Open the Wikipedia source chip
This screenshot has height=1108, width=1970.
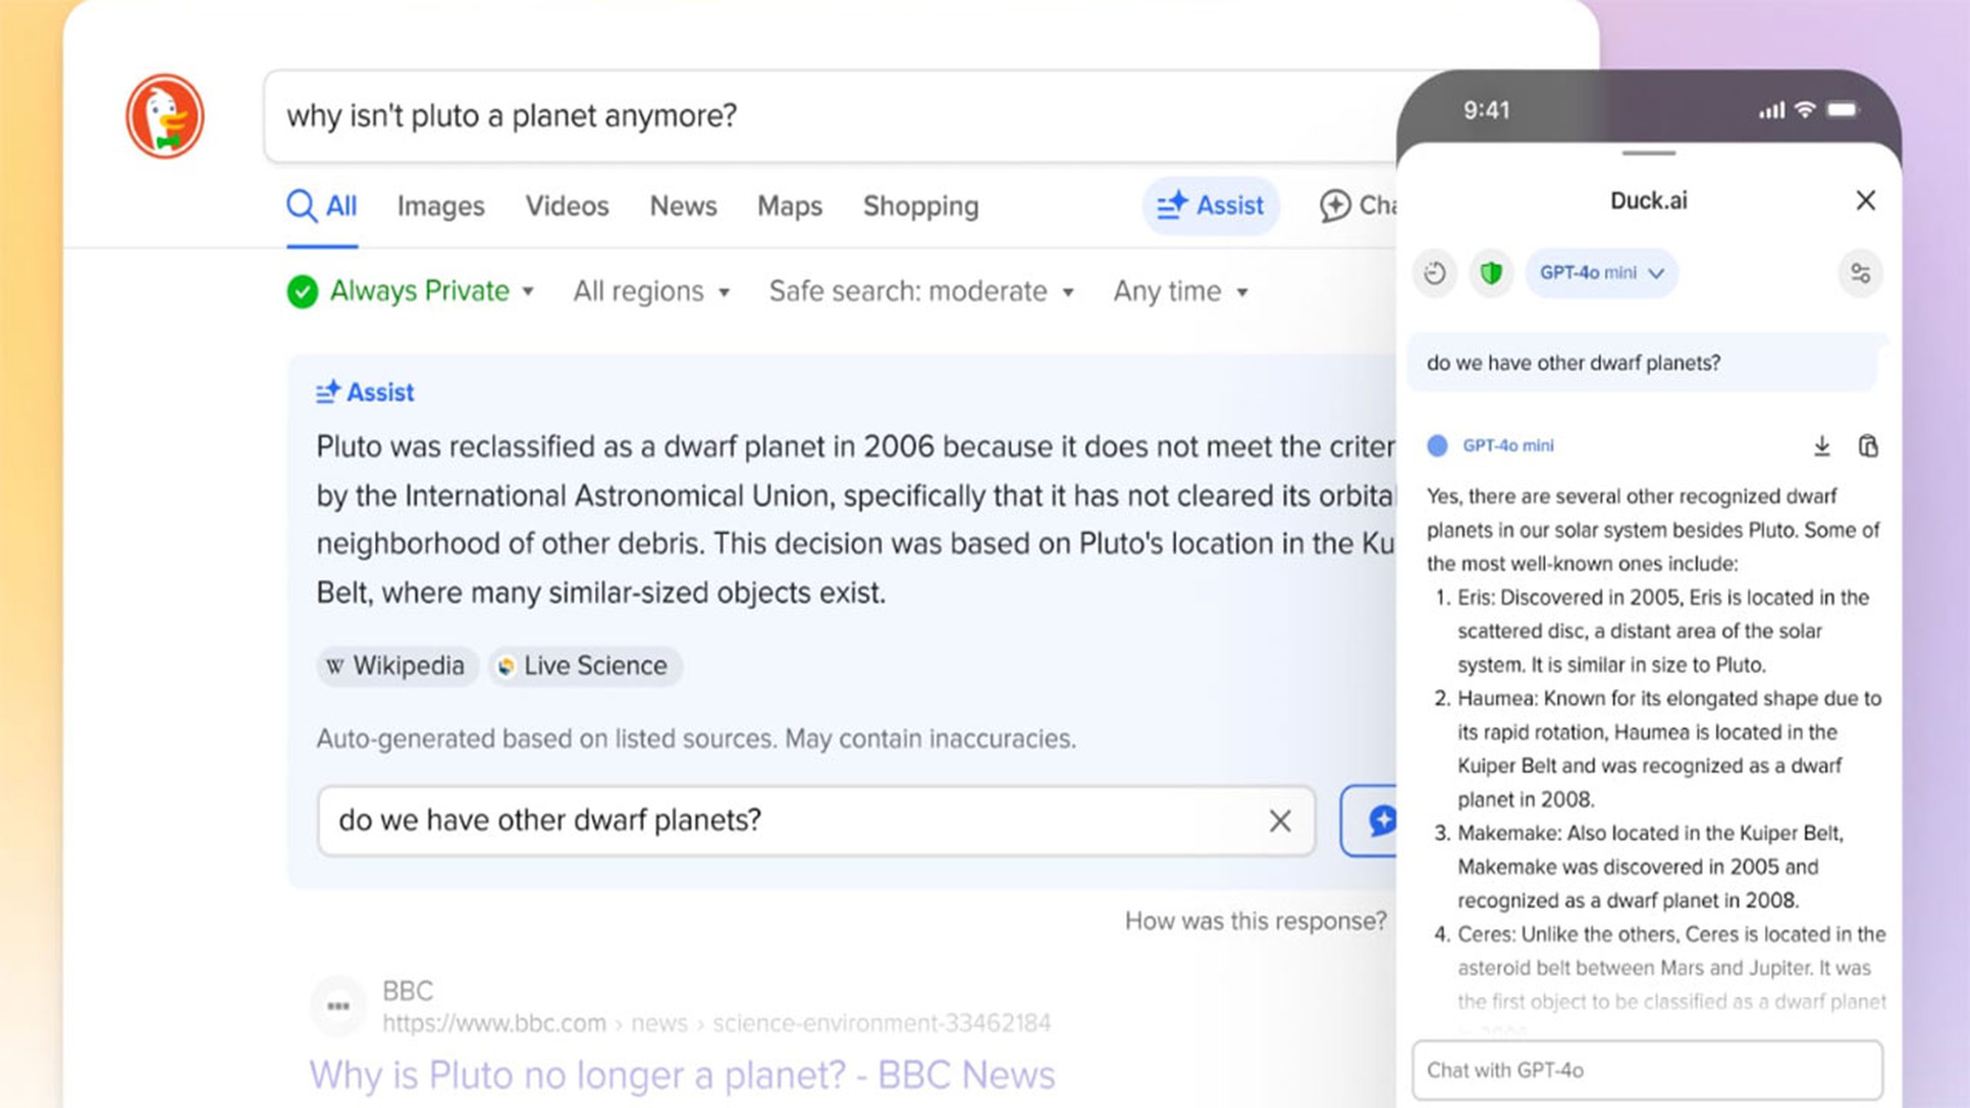click(397, 666)
